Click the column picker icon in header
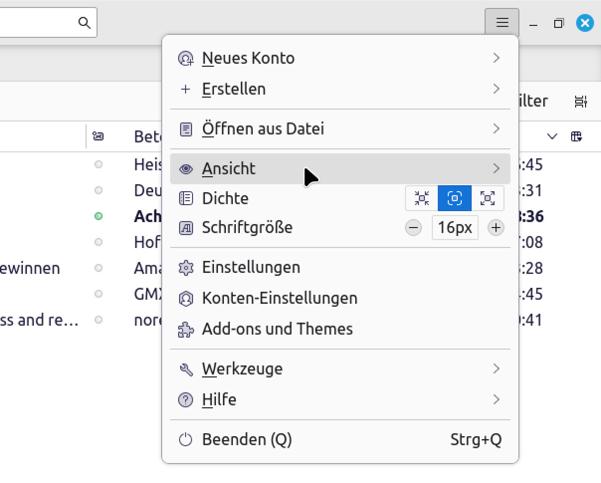This screenshot has width=601, height=483. (577, 136)
